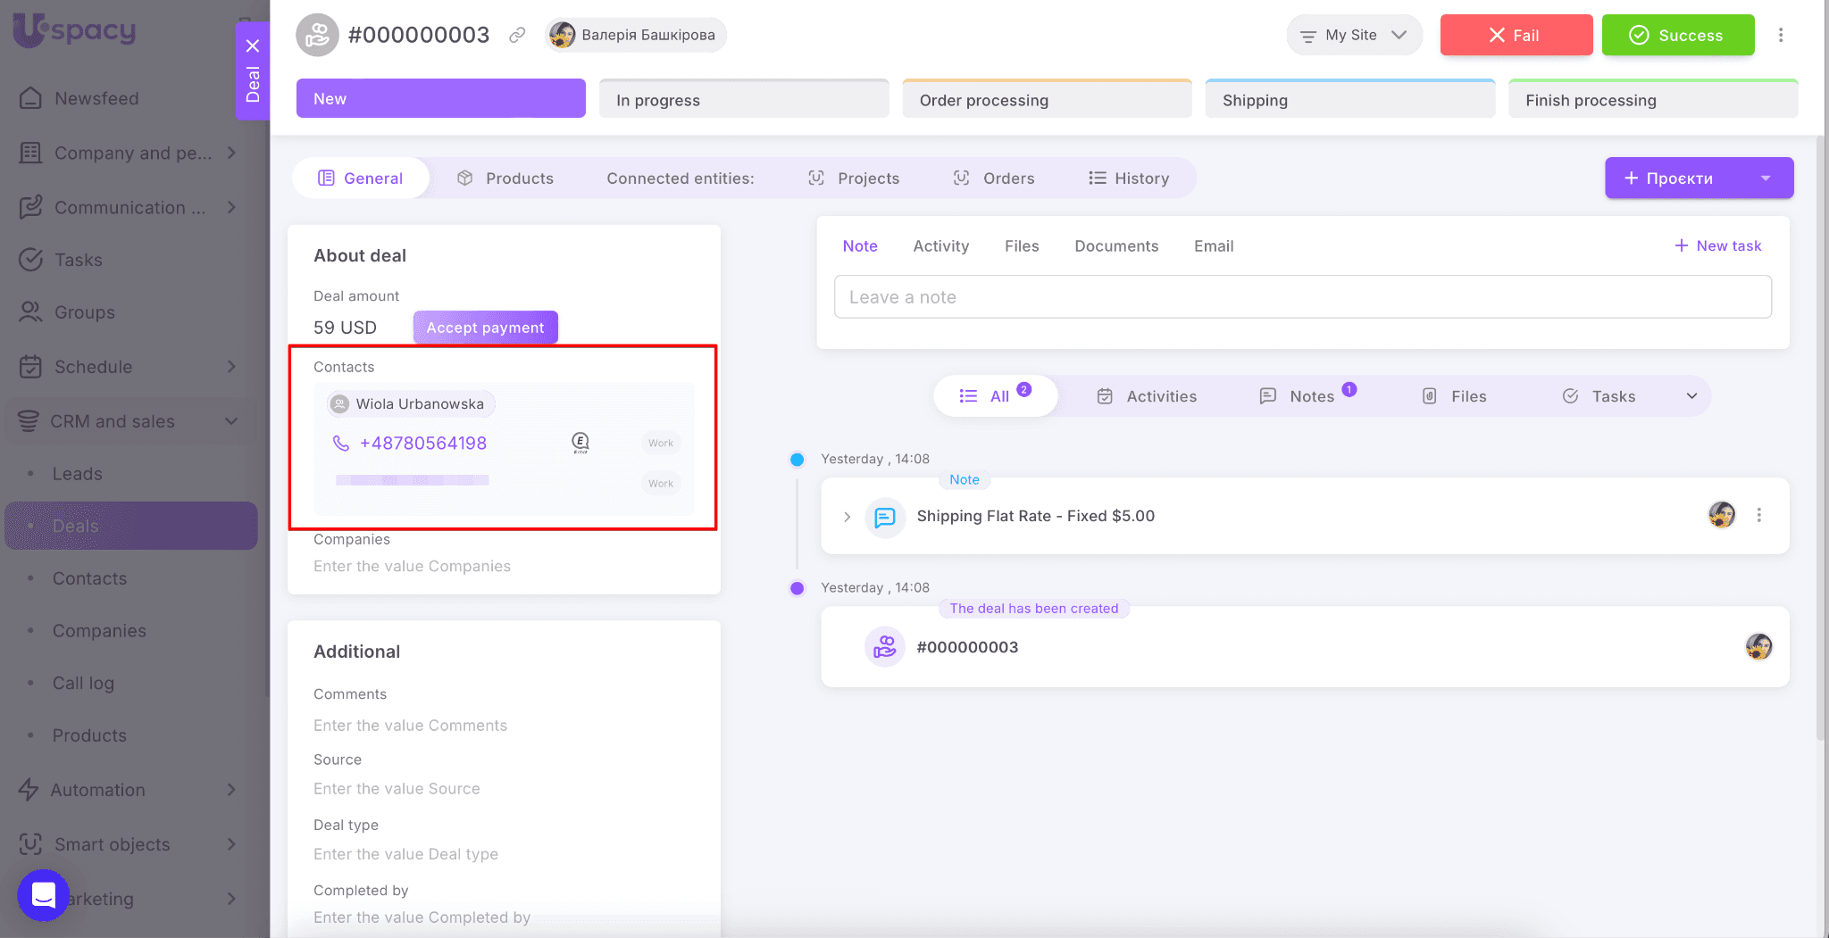The image size is (1829, 938).
Task: Filter the timeline by Notes
Action: pyautogui.click(x=1308, y=396)
